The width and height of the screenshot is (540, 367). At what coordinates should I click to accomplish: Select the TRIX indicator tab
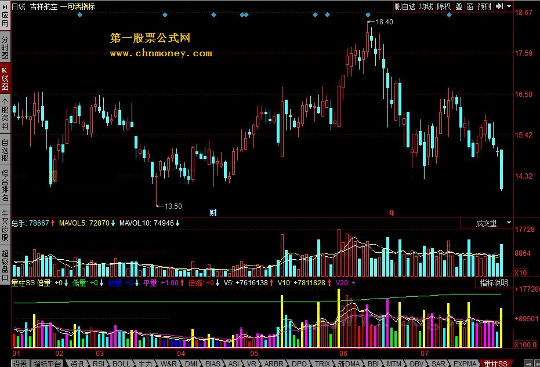322,364
